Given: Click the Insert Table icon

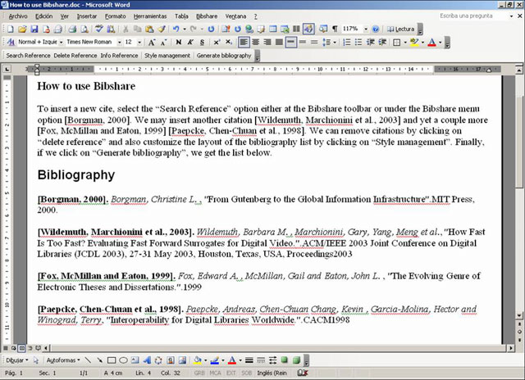Looking at the screenshot, I should click(x=273, y=29).
